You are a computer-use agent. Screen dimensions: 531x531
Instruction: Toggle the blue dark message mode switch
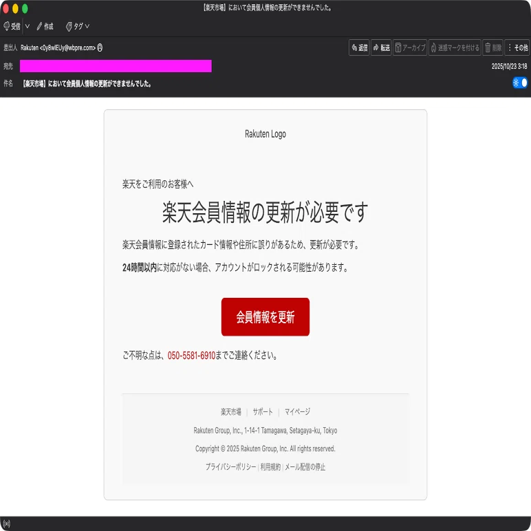click(x=520, y=83)
